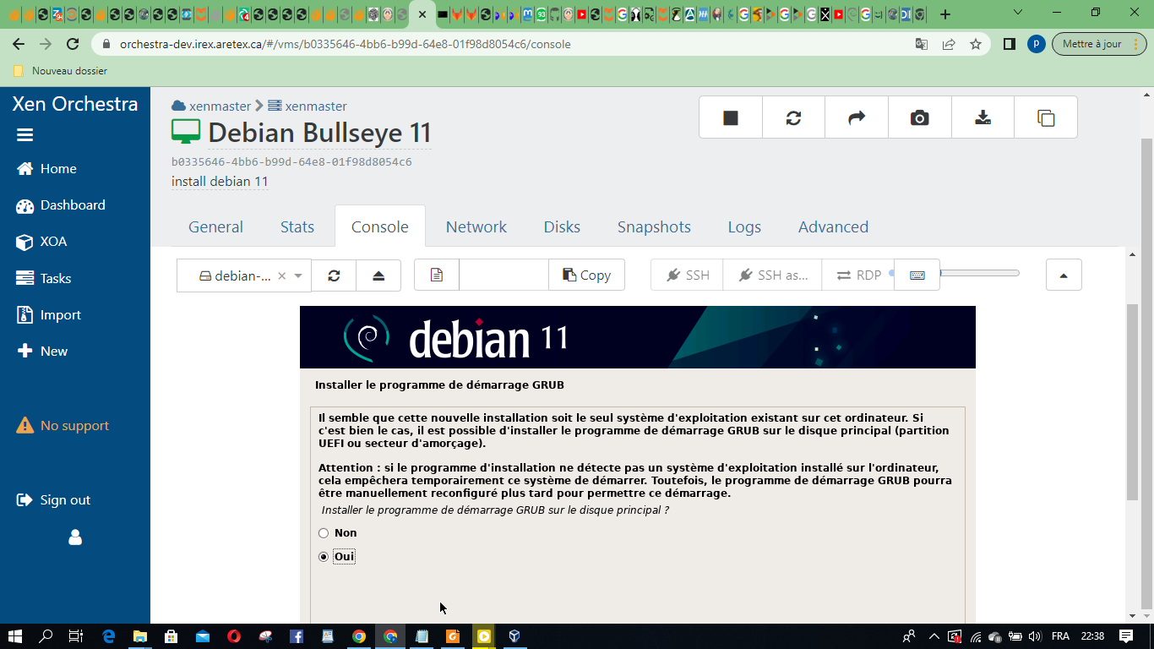1154x649 pixels.
Task: Open Windows Start menu
Action: [x=15, y=636]
